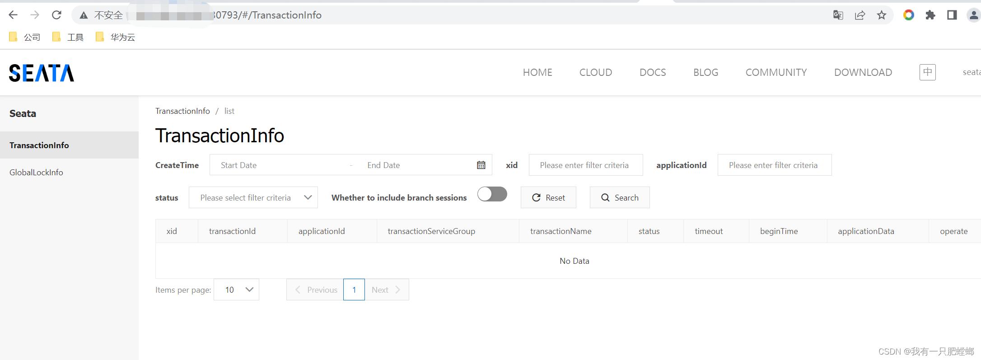Image resolution: width=981 pixels, height=360 pixels.
Task: Focus the xid filter input
Action: (x=586, y=165)
